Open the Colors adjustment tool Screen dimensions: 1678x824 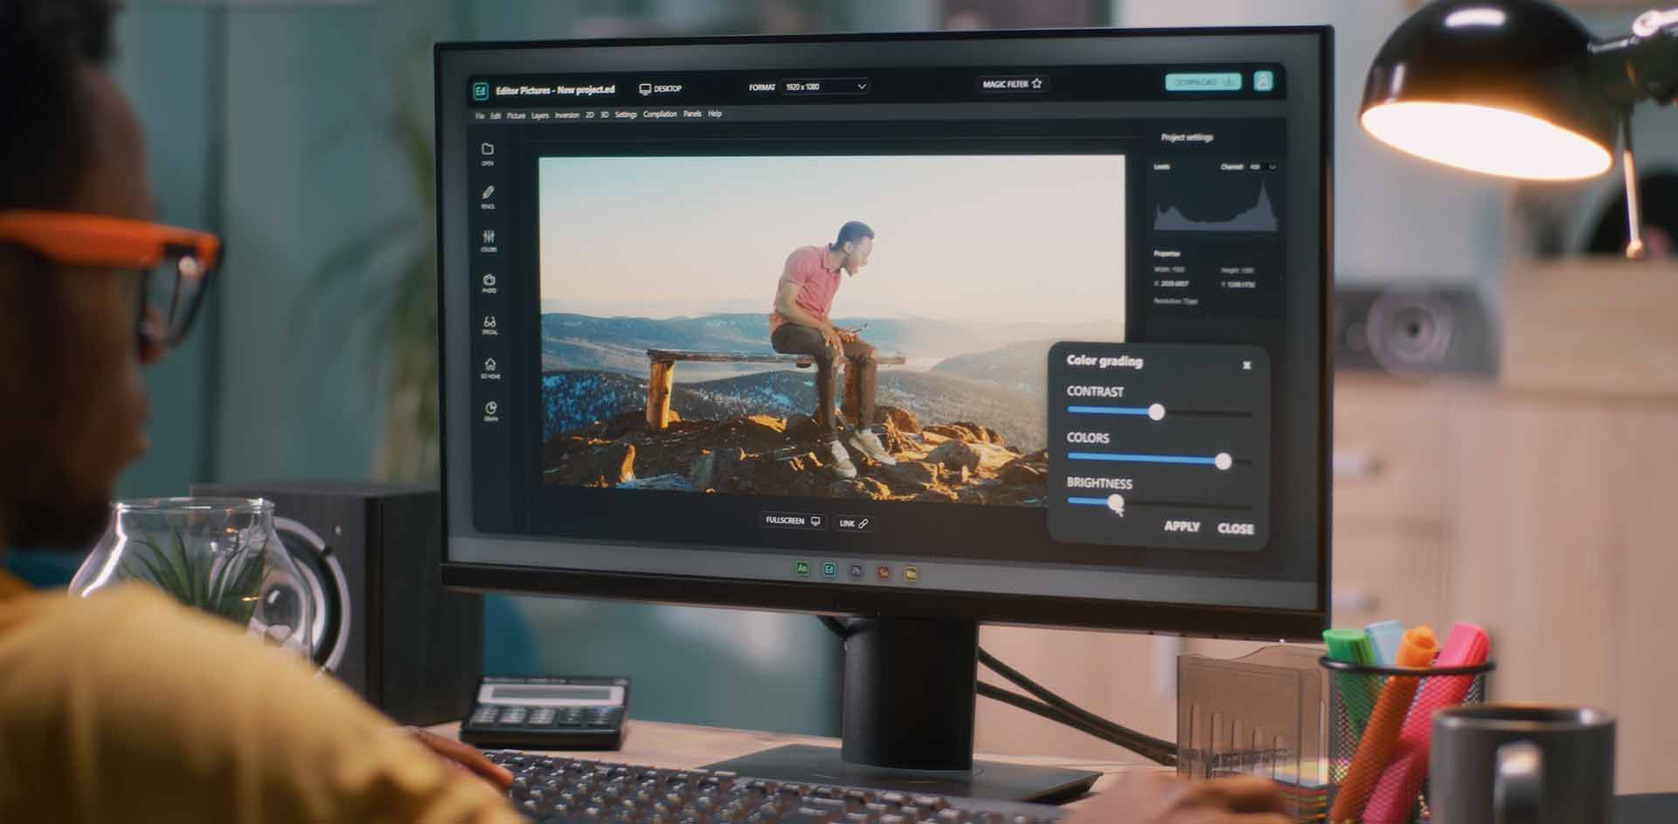tap(489, 237)
